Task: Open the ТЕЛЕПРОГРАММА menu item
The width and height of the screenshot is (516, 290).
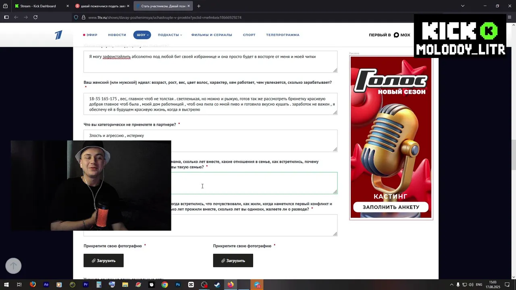Action: pyautogui.click(x=283, y=35)
